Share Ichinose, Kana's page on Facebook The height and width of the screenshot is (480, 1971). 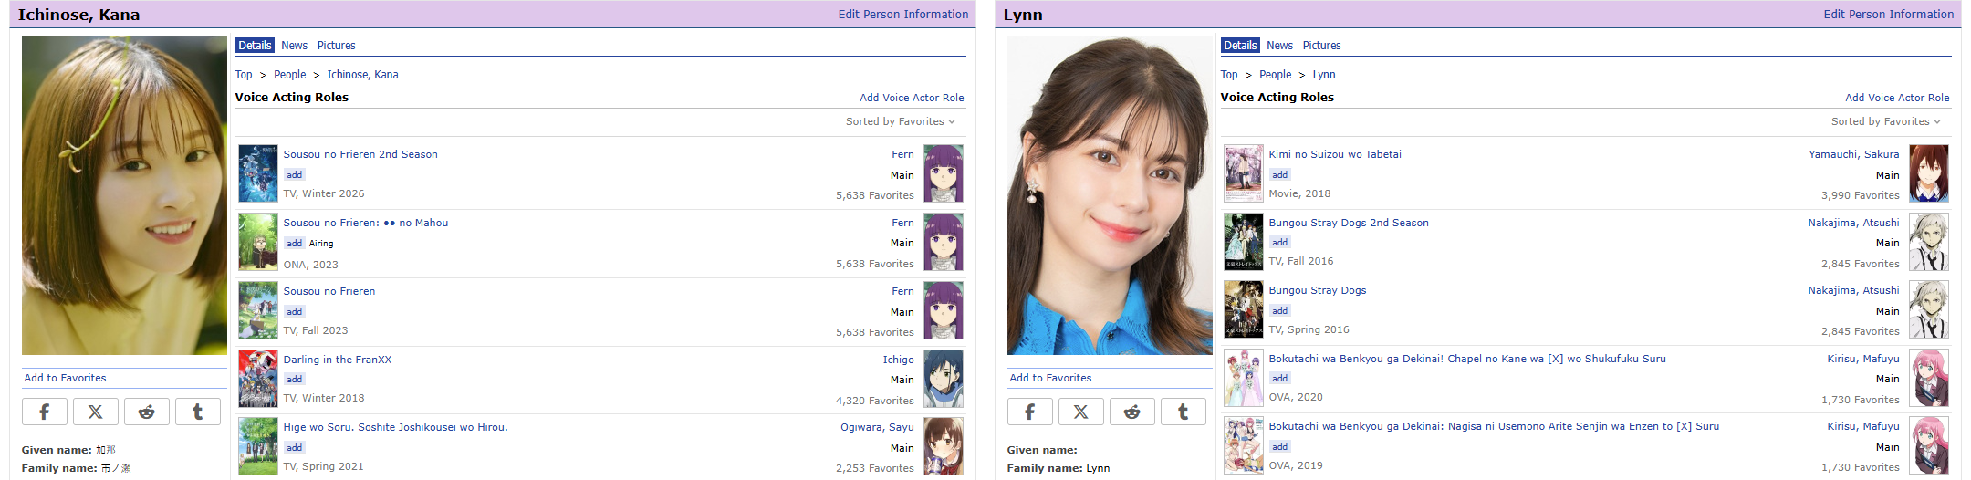pos(44,412)
